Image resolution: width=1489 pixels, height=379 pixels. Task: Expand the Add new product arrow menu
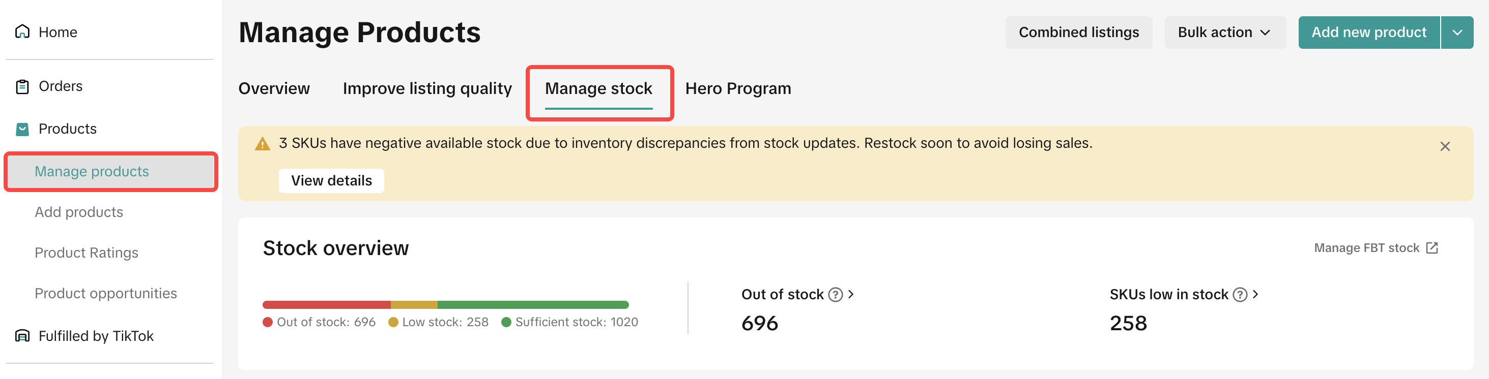pyautogui.click(x=1457, y=33)
